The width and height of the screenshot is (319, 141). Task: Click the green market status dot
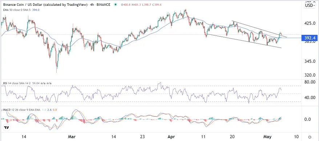tap(116, 4)
